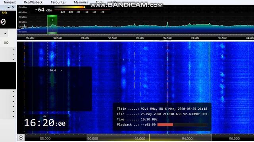
Task: Click the playback Title line in the info overlay
Action: [162, 109]
